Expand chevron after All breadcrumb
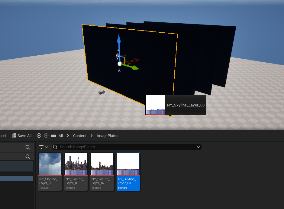This screenshot has height=209, width=284. tap(68, 136)
